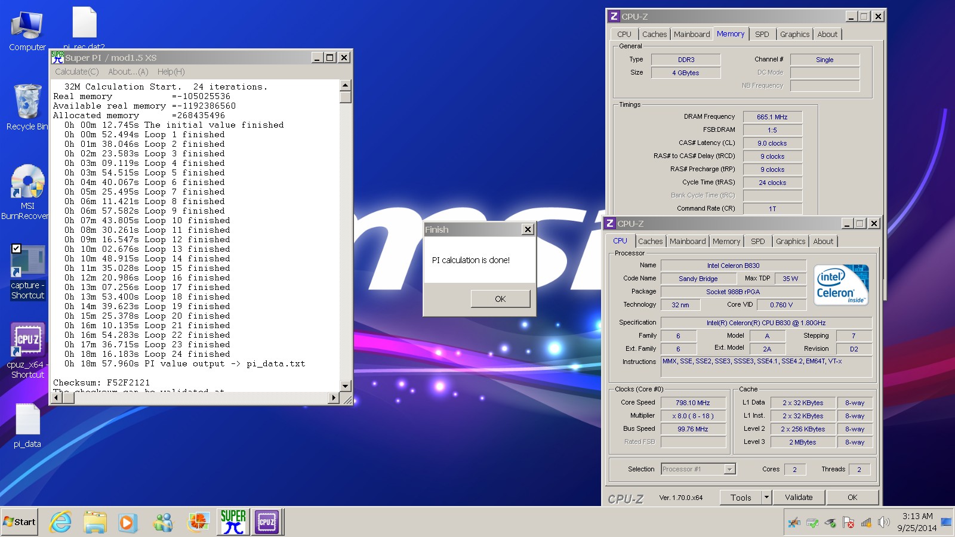Open the About...(A) menu in Super PI
The image size is (955, 537).
click(x=128, y=72)
